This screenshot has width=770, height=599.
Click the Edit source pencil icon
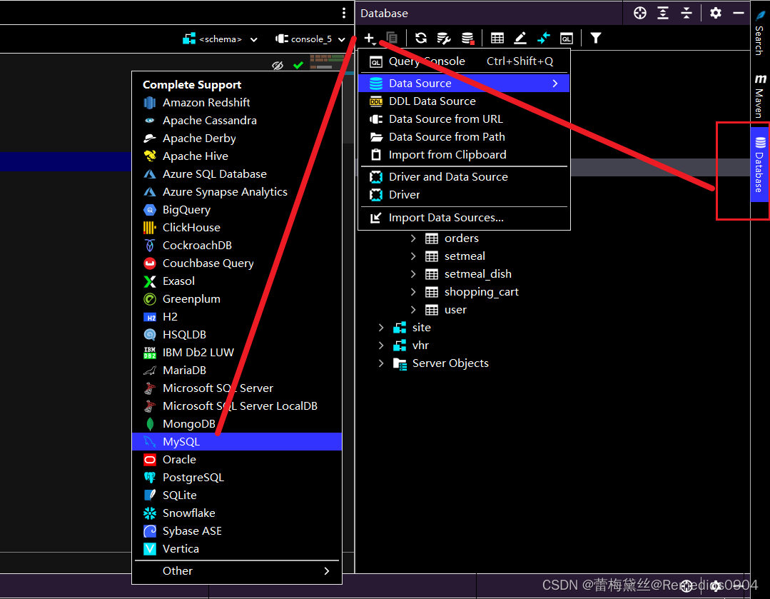[x=520, y=38]
